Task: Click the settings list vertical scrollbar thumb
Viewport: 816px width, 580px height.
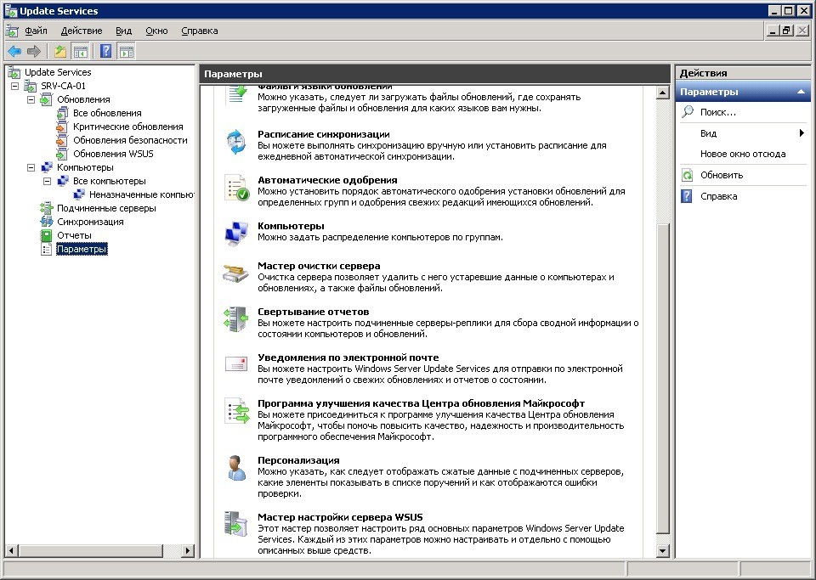Action: (662, 379)
